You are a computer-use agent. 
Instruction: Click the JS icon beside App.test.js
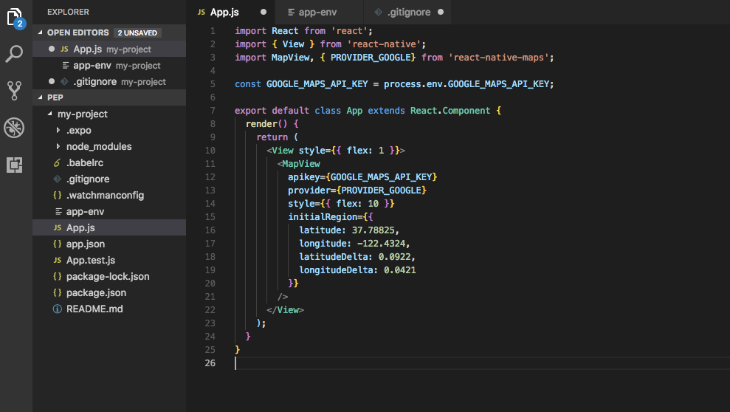(x=58, y=260)
